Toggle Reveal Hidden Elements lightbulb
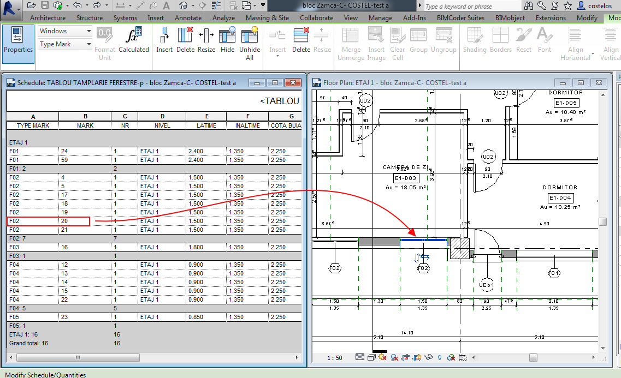 (440, 357)
